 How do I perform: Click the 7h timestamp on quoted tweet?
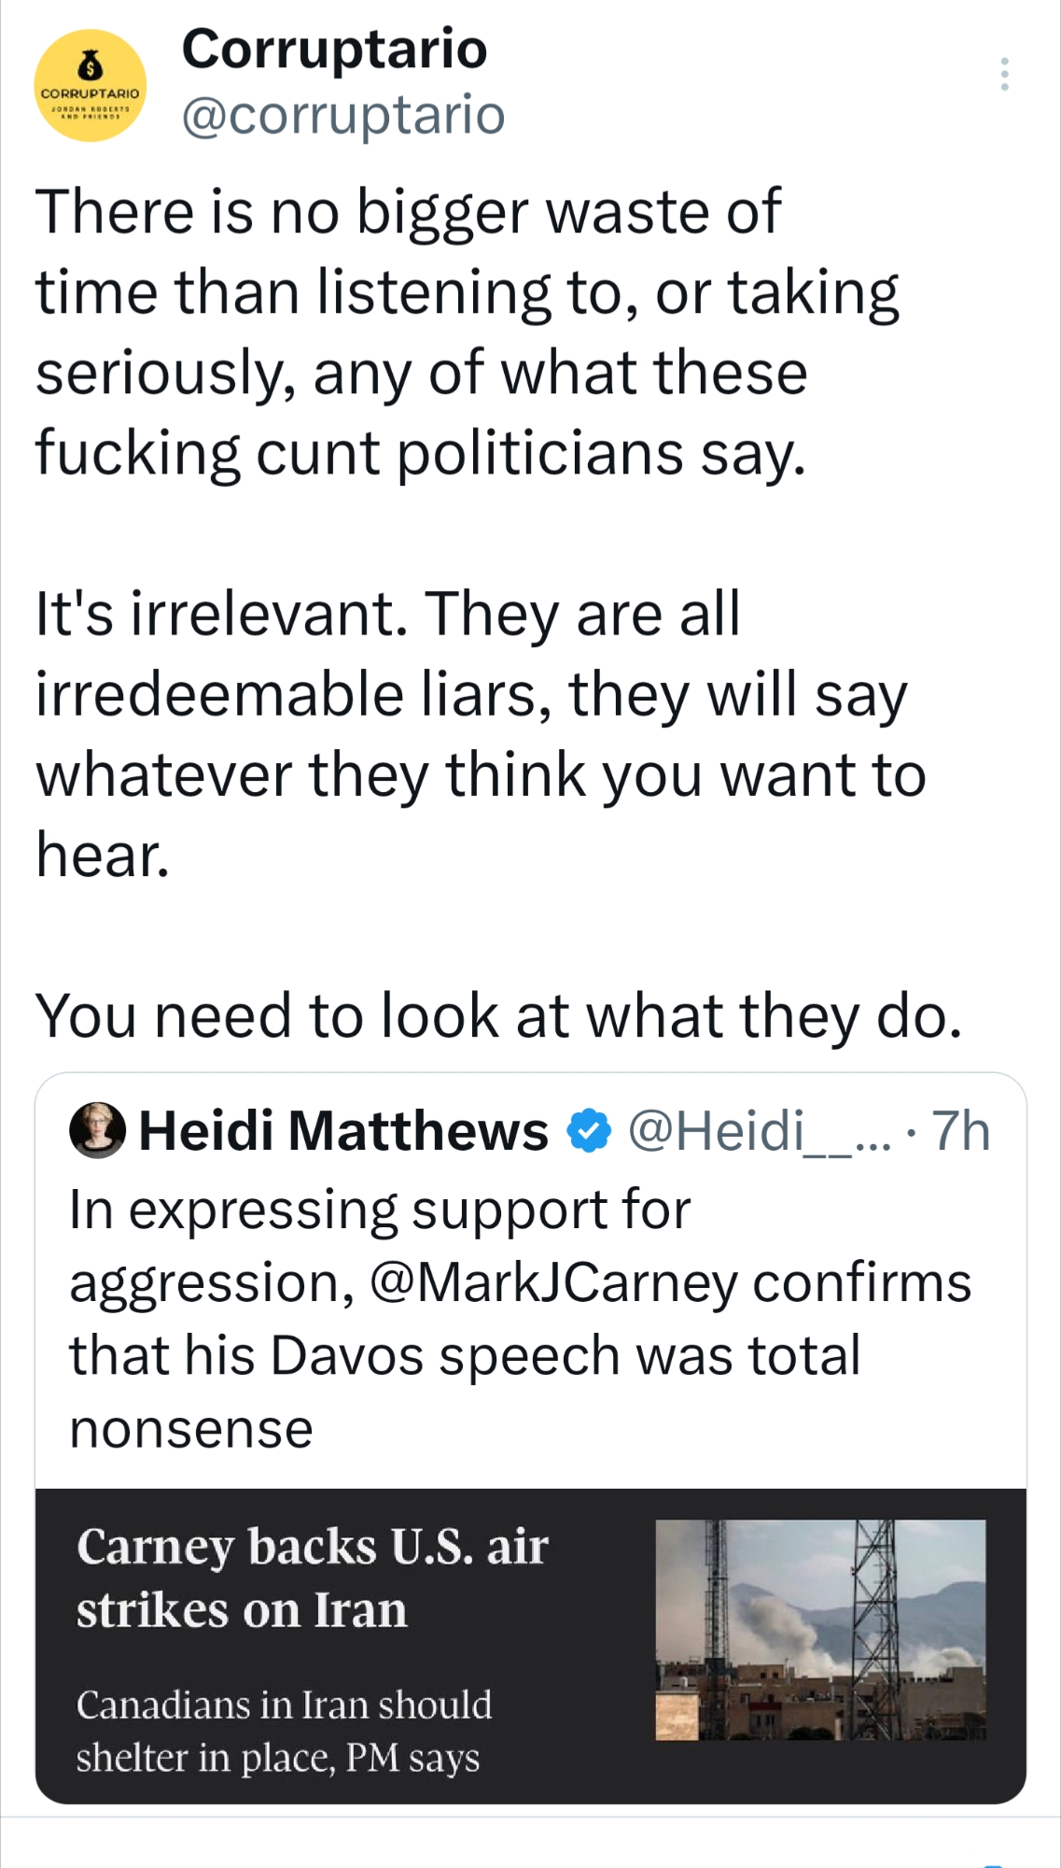[960, 1131]
